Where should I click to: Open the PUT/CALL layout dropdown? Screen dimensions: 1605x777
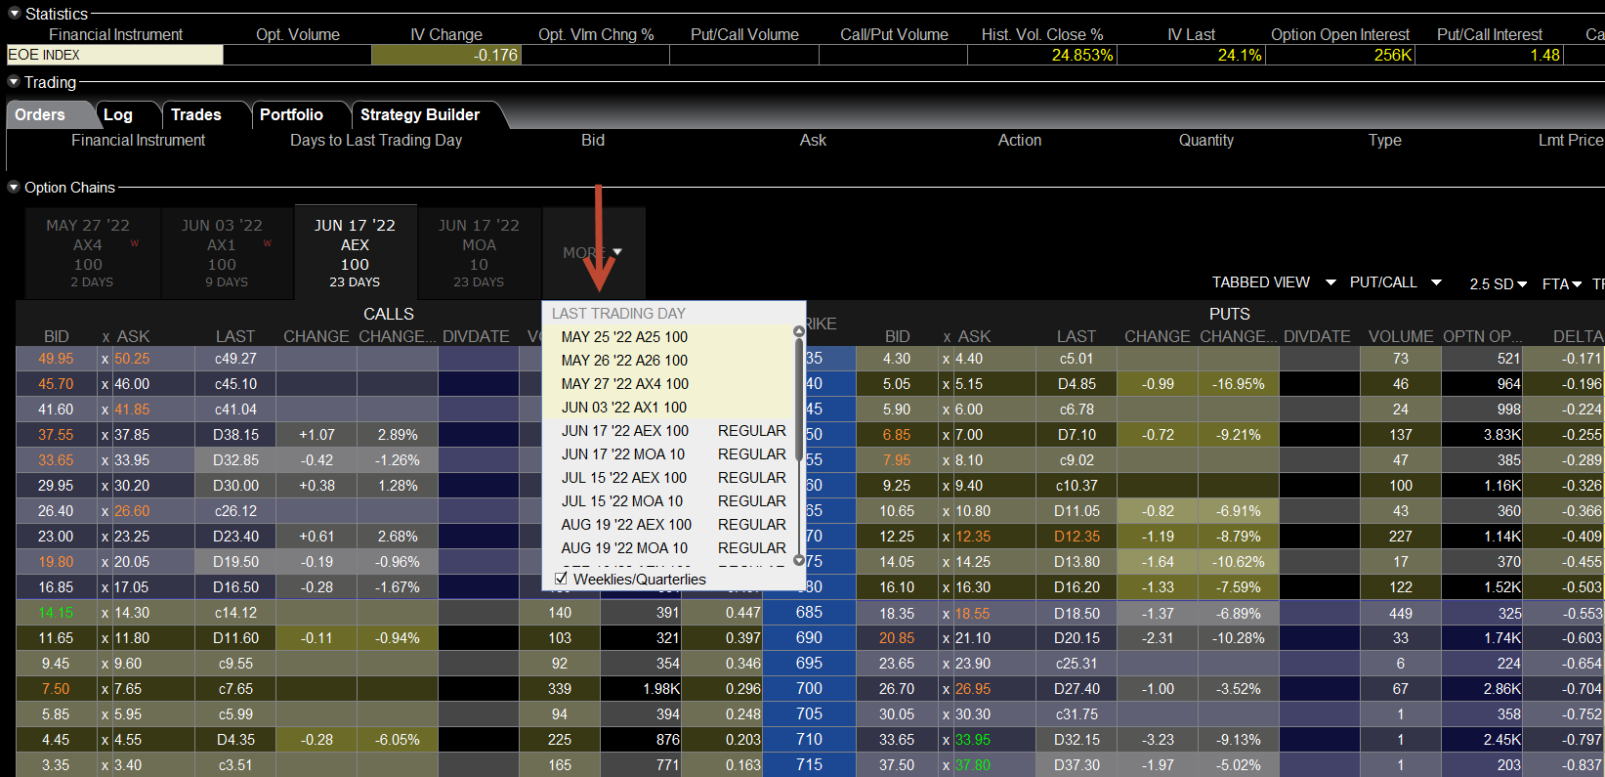[1395, 282]
